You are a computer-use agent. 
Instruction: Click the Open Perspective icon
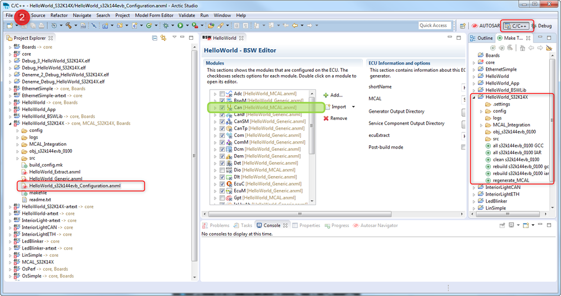(463, 26)
